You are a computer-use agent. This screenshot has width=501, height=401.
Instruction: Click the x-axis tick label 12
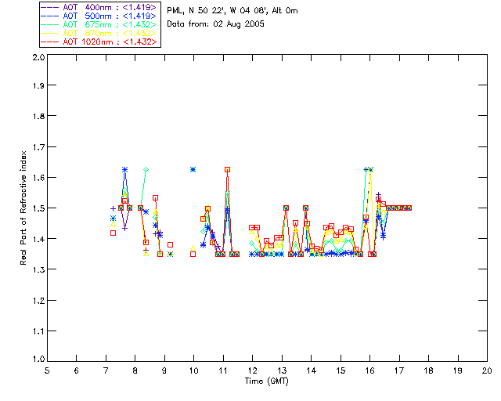coord(252,370)
